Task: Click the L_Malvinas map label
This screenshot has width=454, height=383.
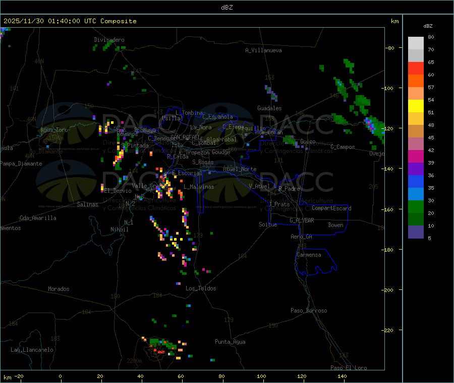Action: (x=199, y=187)
